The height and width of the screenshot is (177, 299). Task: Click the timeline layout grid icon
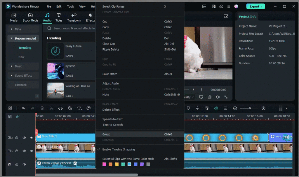(10, 108)
